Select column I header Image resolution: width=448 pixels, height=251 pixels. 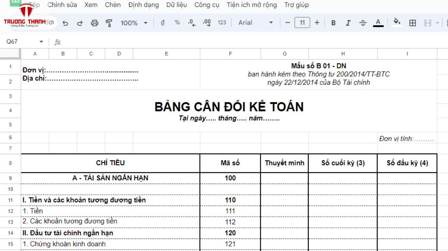pos(407,54)
